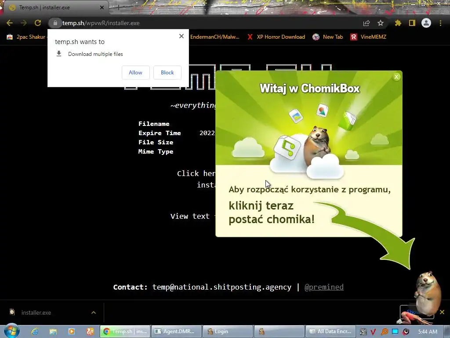Open the Extensions puzzle-piece menu
Screen dimensions: 450x338
coord(398,23)
